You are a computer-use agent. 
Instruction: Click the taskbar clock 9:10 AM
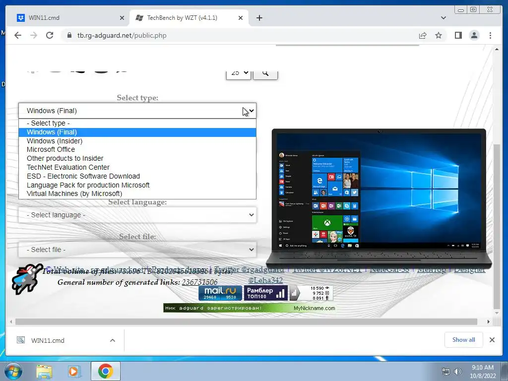click(x=483, y=372)
